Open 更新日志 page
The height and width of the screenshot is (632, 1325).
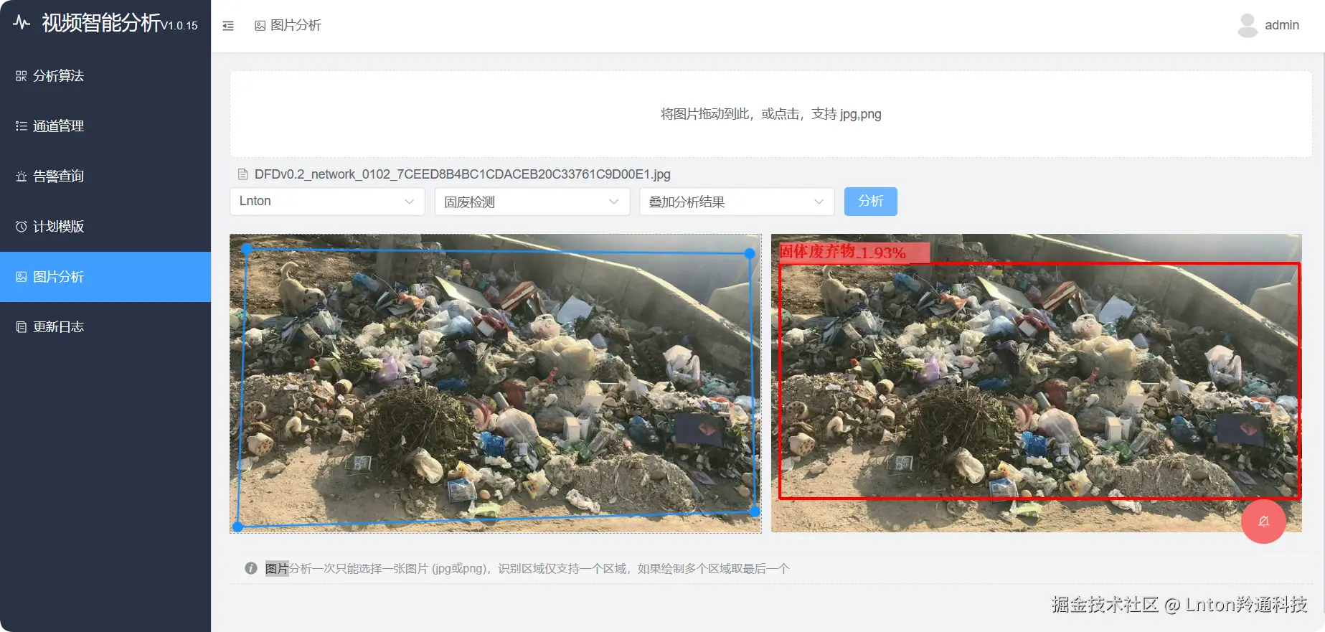105,327
